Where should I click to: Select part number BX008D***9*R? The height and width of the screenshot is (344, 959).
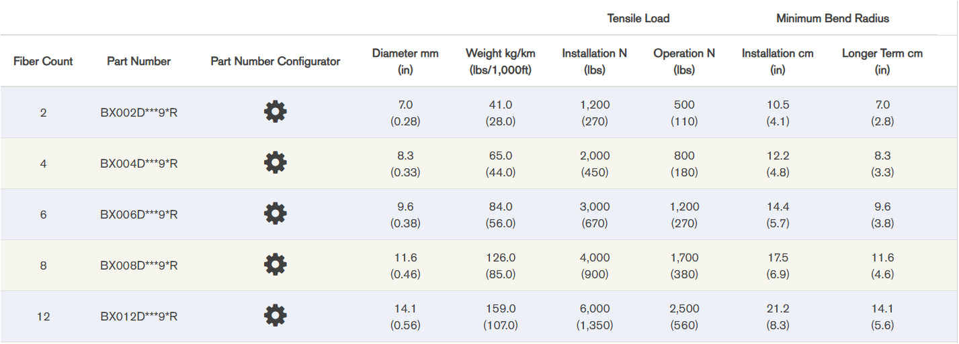(139, 266)
